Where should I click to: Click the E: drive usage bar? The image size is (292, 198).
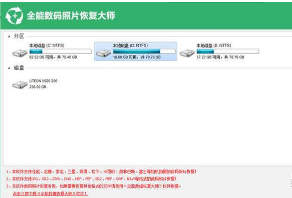[x=228, y=51]
